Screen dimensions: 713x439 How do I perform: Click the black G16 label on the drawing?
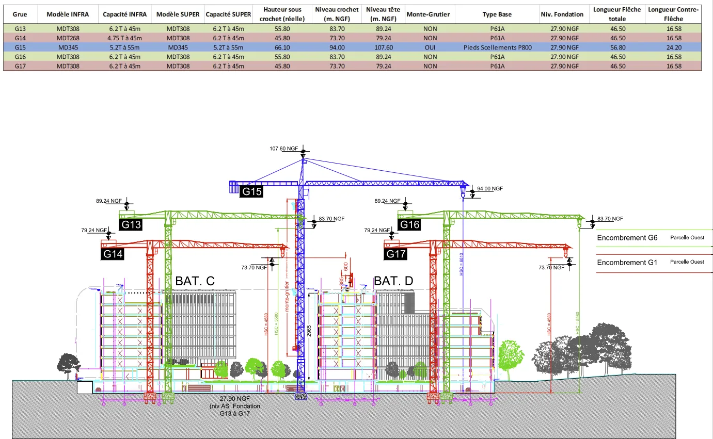[x=409, y=225]
